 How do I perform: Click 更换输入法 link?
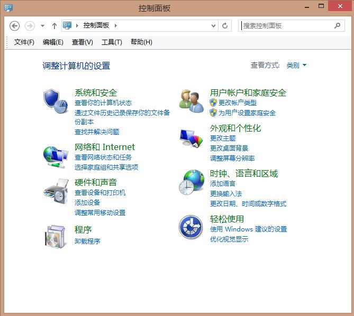tap(226, 193)
